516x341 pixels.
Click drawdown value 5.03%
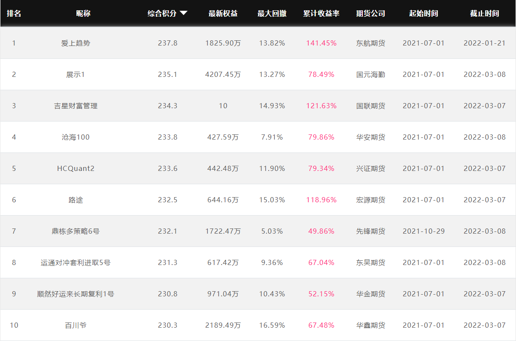tap(272, 231)
